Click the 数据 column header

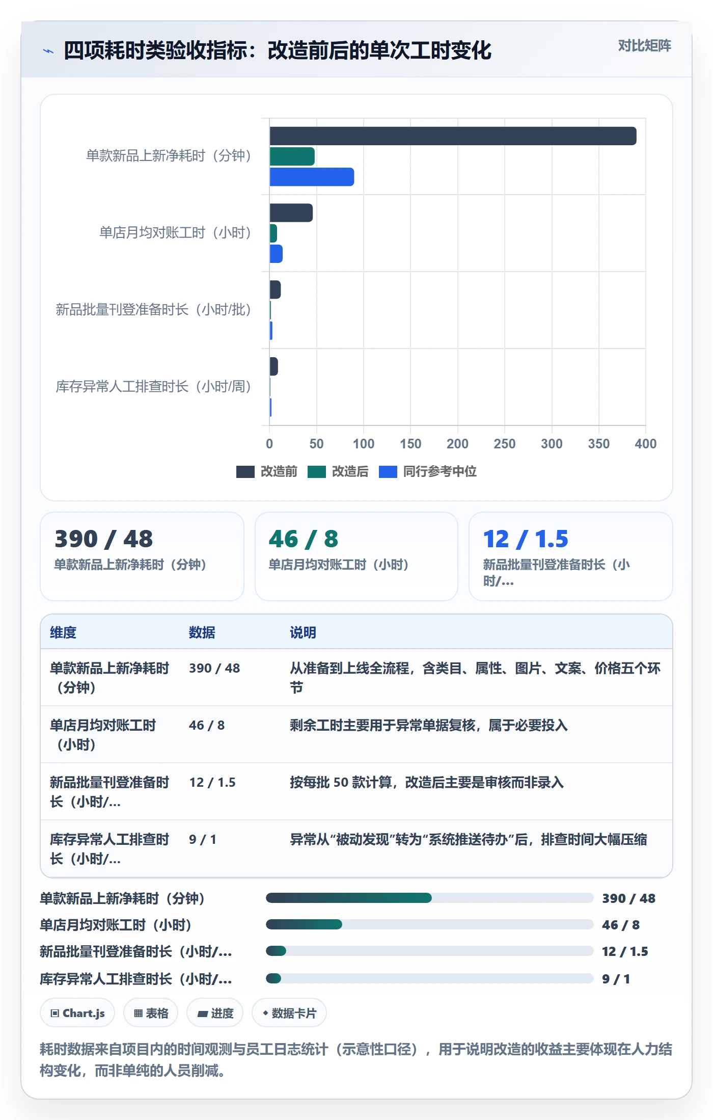pyautogui.click(x=202, y=632)
